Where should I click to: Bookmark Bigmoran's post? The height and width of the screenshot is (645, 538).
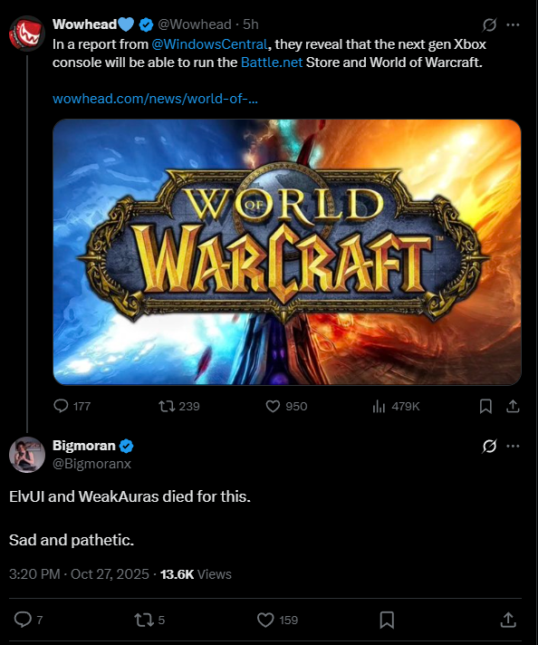click(x=387, y=620)
